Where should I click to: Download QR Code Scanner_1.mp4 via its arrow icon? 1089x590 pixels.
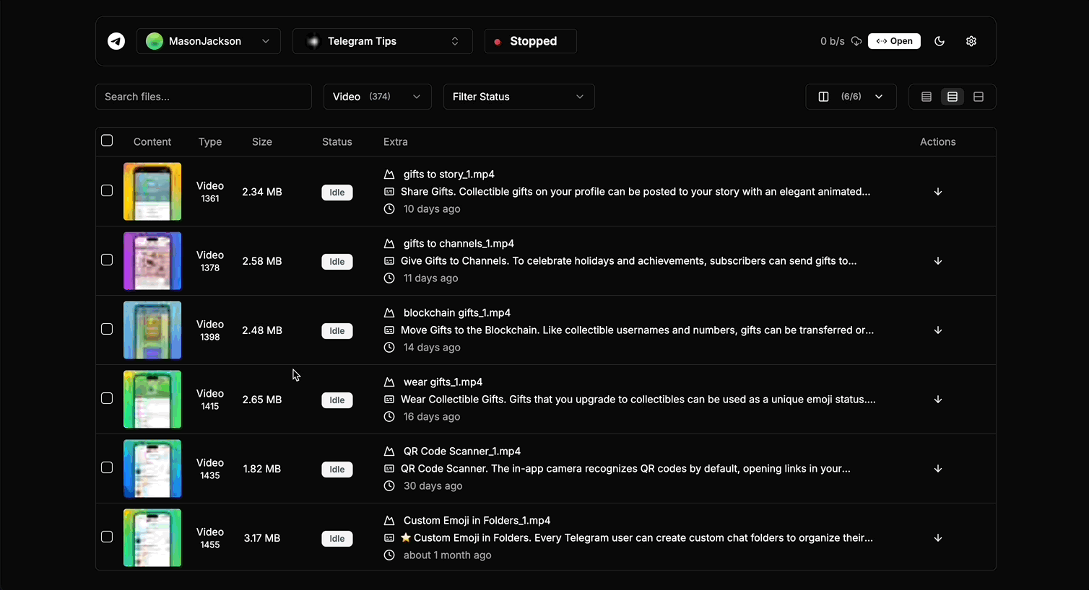[x=937, y=468]
